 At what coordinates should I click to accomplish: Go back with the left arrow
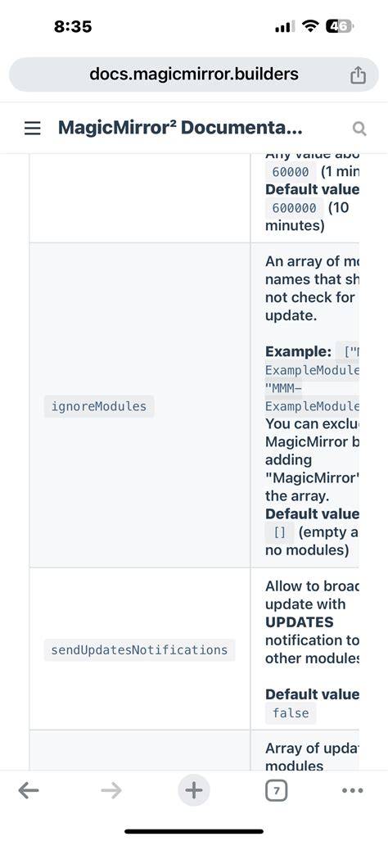click(x=29, y=790)
